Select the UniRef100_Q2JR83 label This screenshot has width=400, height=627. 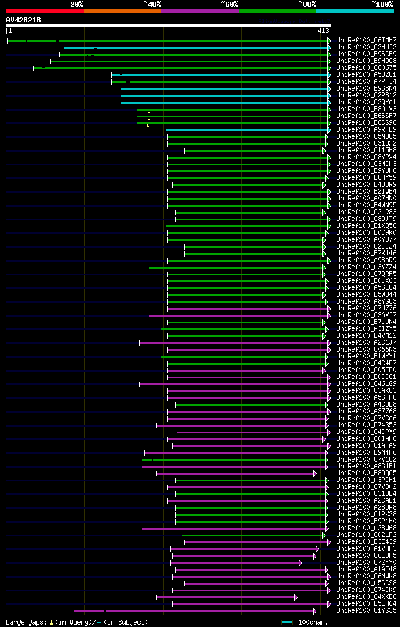point(366,212)
